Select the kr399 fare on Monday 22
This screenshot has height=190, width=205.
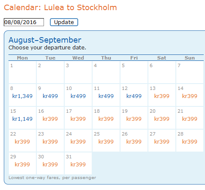coord(22,142)
